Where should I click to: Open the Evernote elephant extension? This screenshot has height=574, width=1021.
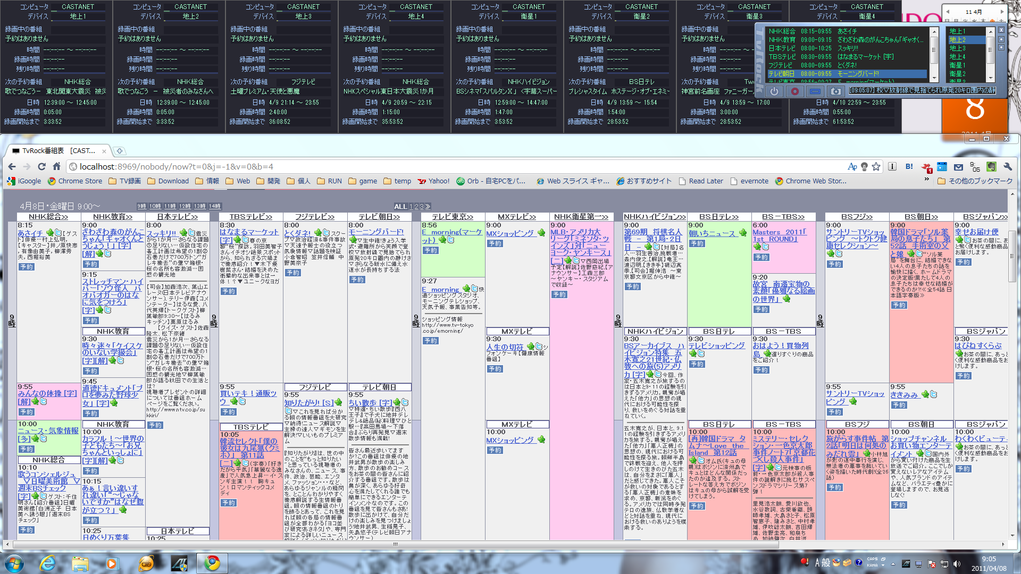tap(991, 166)
